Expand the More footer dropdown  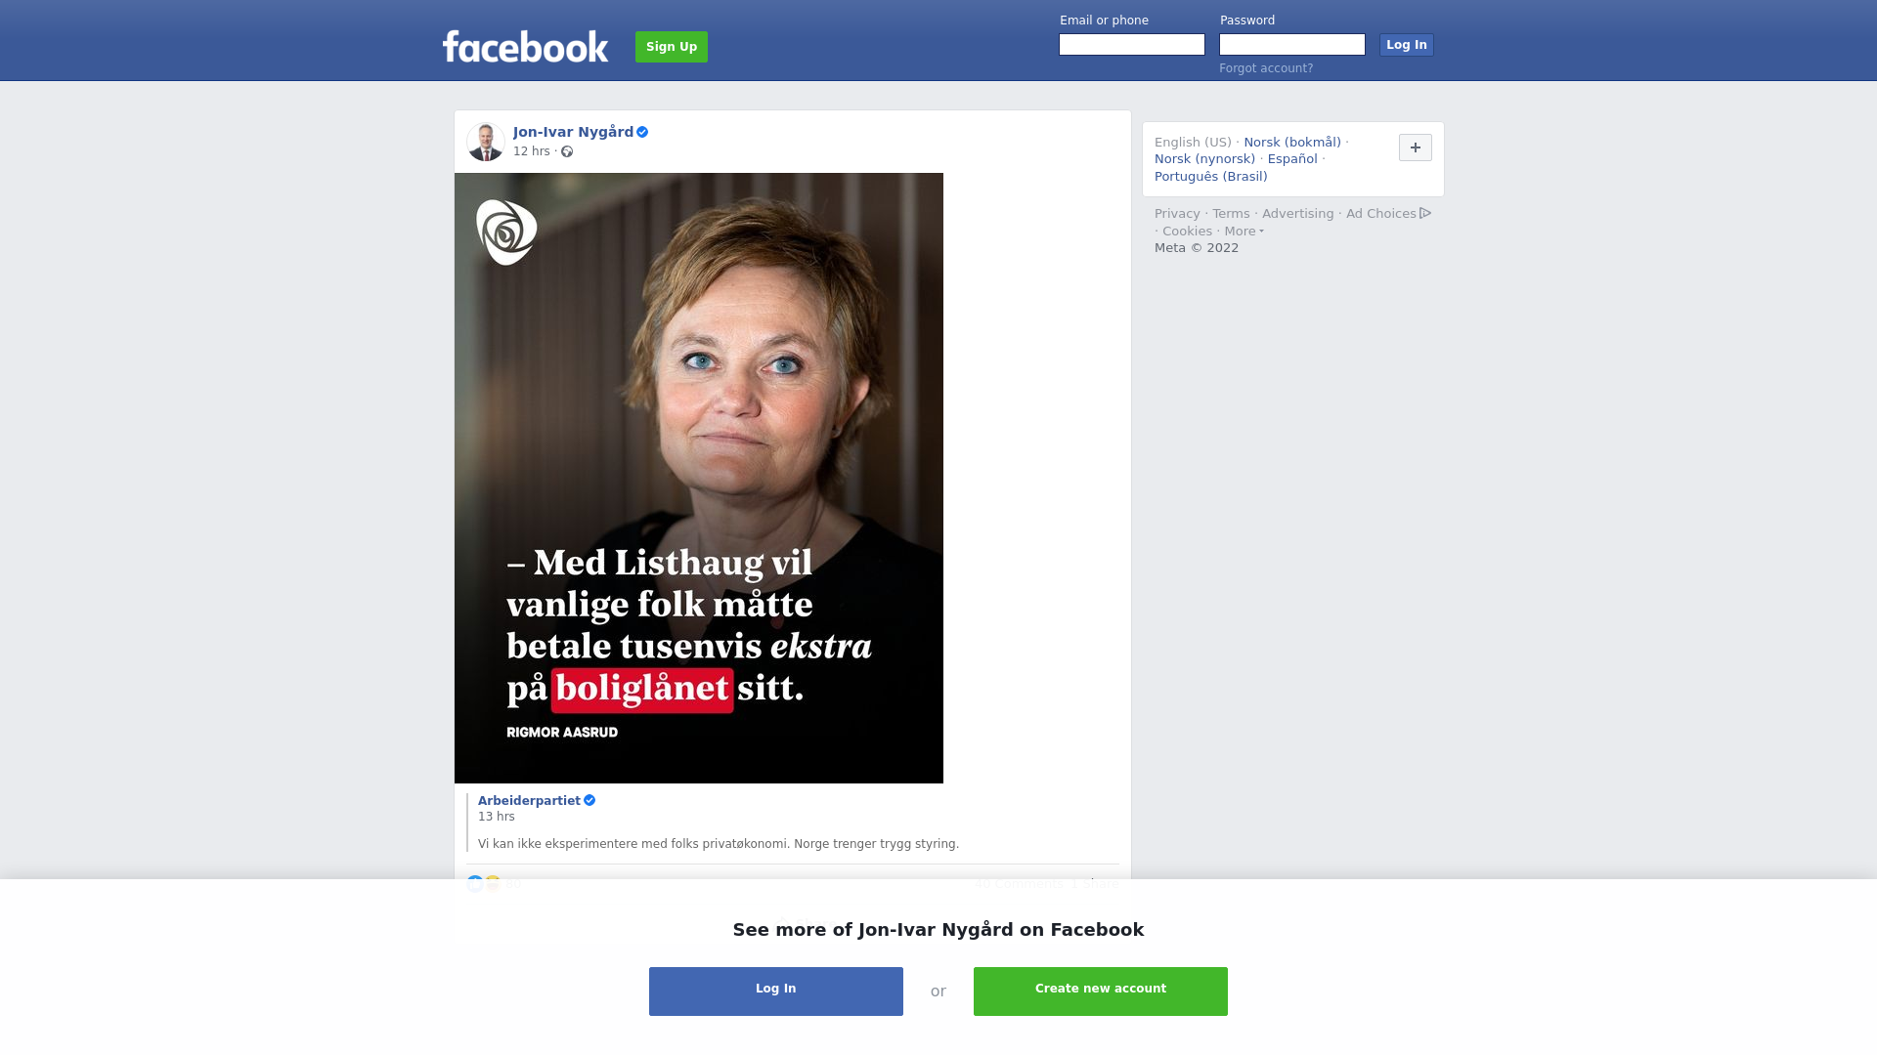pos(1244,232)
